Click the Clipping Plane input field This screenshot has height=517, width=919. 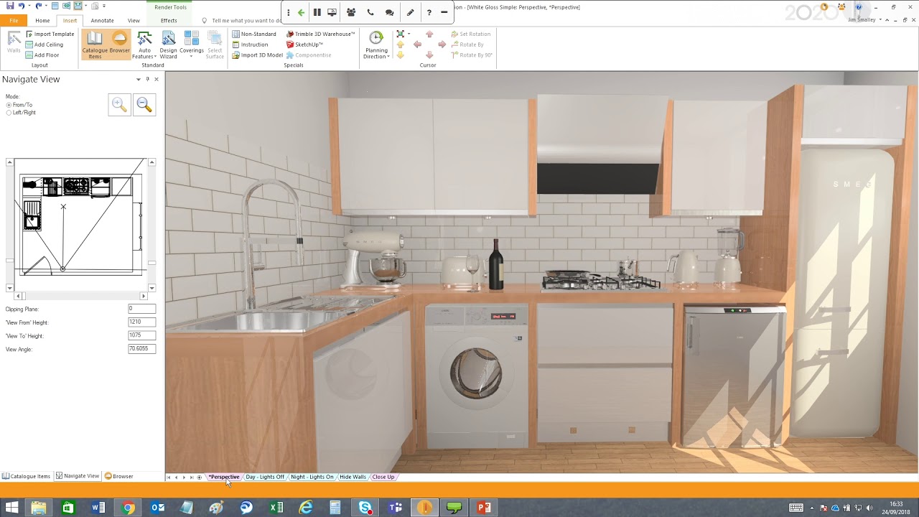[x=141, y=309]
